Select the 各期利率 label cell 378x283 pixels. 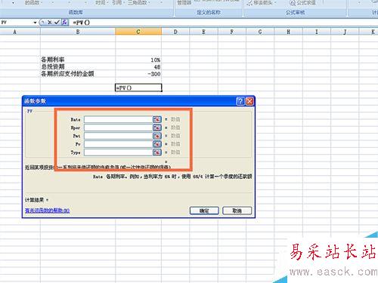tap(78, 60)
